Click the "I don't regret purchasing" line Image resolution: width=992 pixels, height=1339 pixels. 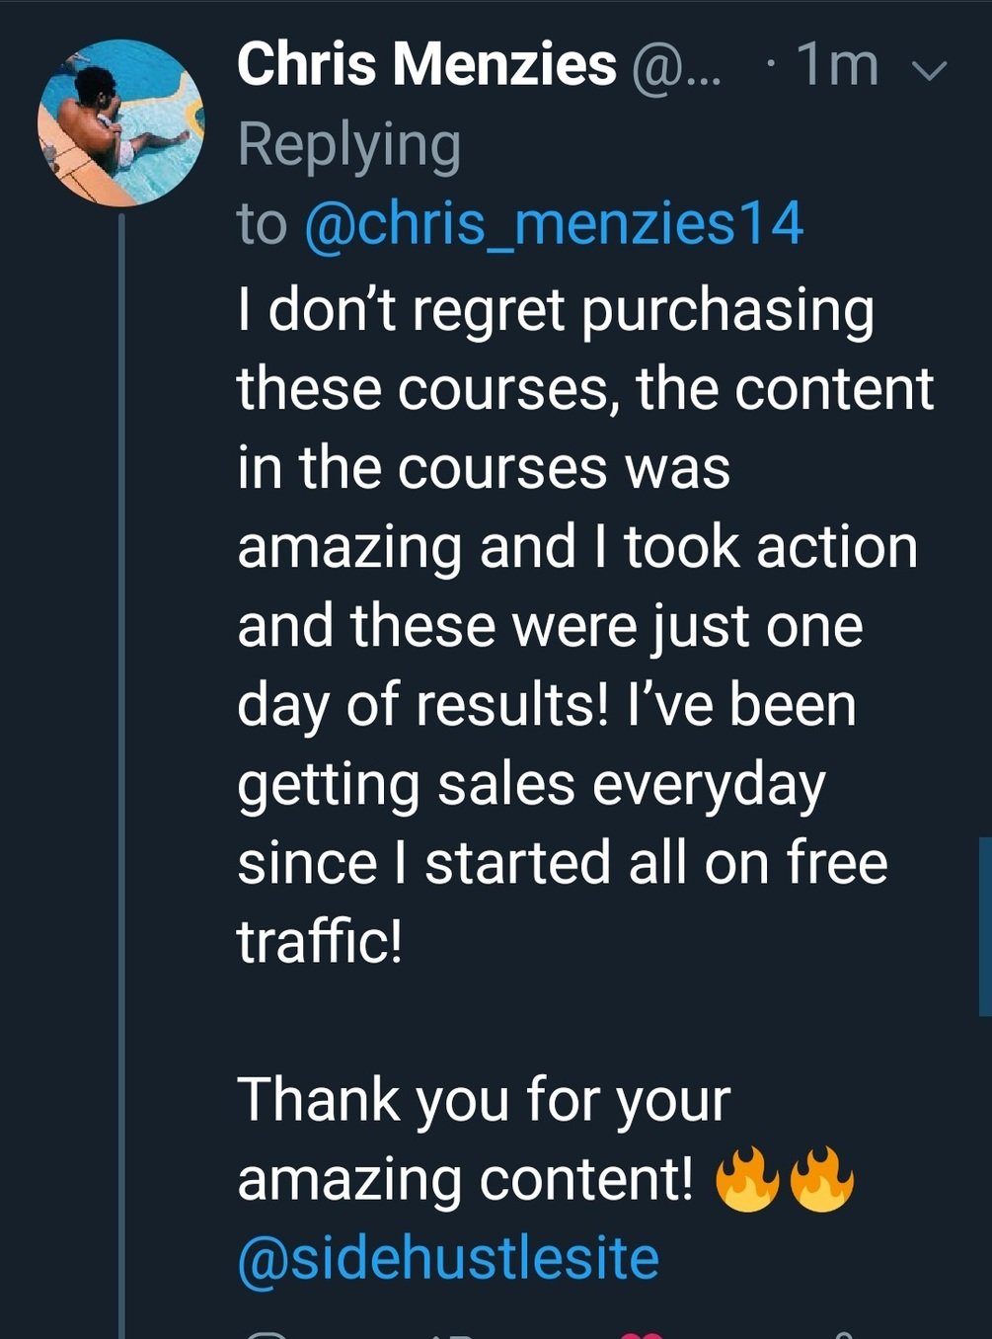[x=556, y=310]
